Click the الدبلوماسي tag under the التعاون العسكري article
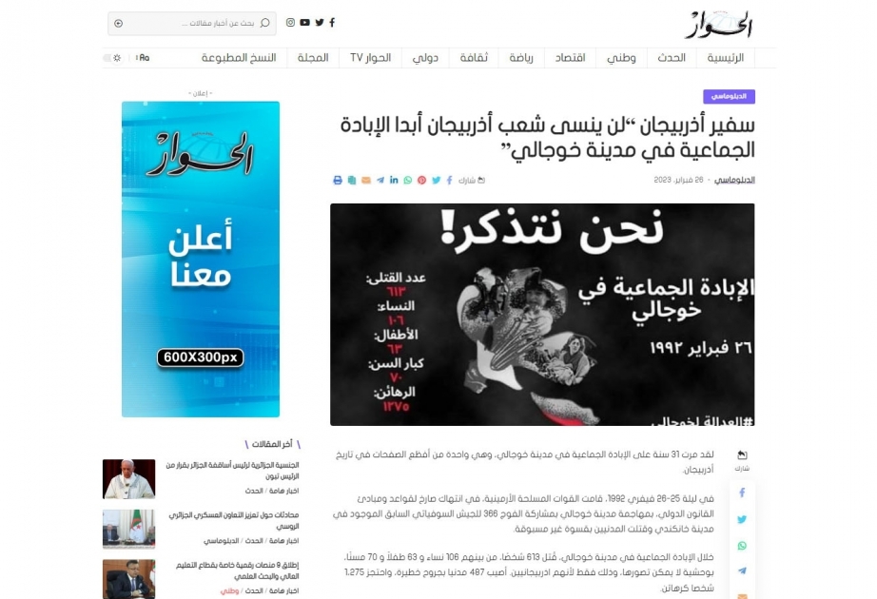877x599 pixels. pos(221,541)
